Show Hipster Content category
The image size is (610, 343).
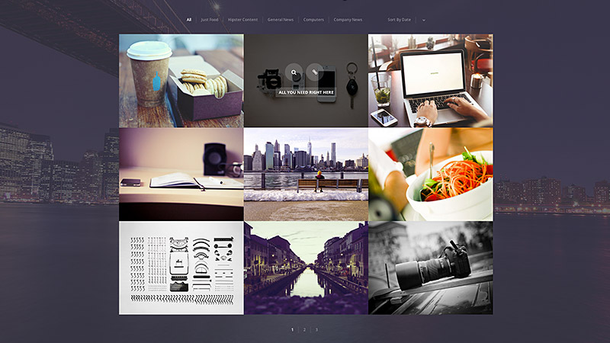(x=242, y=20)
